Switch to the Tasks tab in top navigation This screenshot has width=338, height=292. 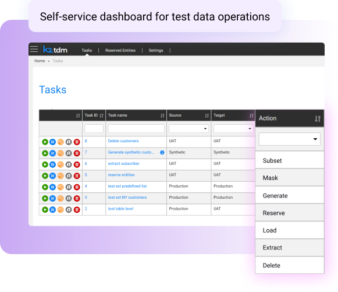[x=87, y=50]
